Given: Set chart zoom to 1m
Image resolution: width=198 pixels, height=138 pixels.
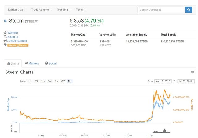Looking at the screenshot, I should [43, 81].
